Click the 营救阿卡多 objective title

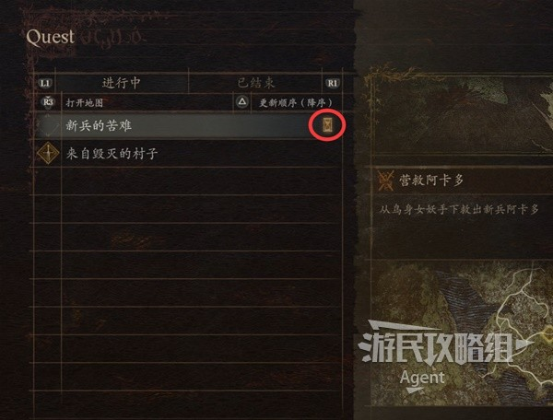431,181
